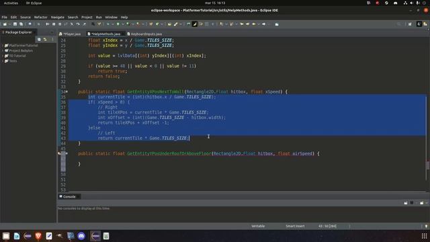430x242 pixels.
Task: Click the Back navigation arrow
Action: [x=254, y=24]
